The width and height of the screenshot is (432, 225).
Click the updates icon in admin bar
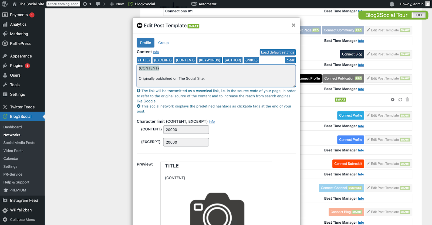coord(87,4)
